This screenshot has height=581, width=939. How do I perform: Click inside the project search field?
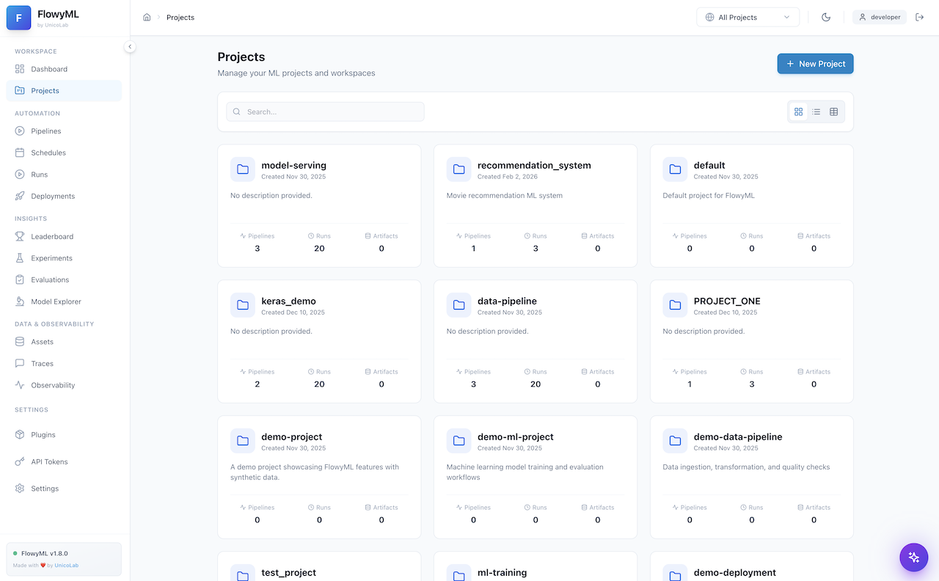click(x=325, y=112)
